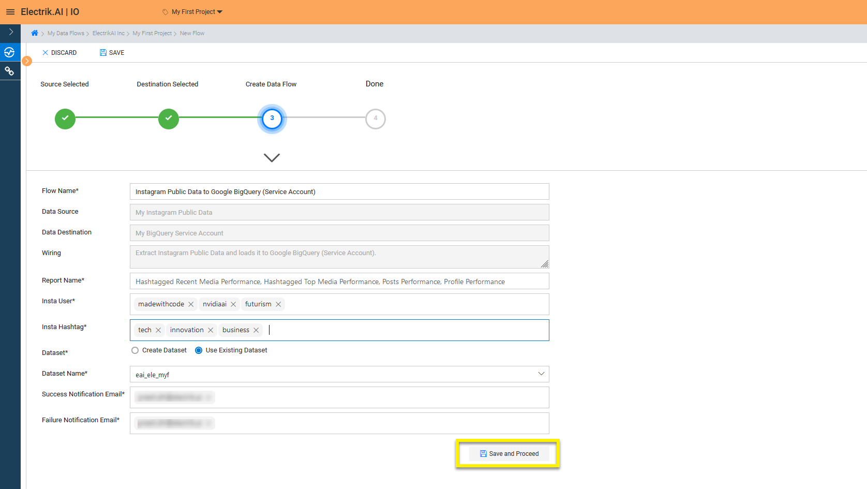Select the connections link icon in the sidebar
This screenshot has width=867, height=489.
pos(10,70)
